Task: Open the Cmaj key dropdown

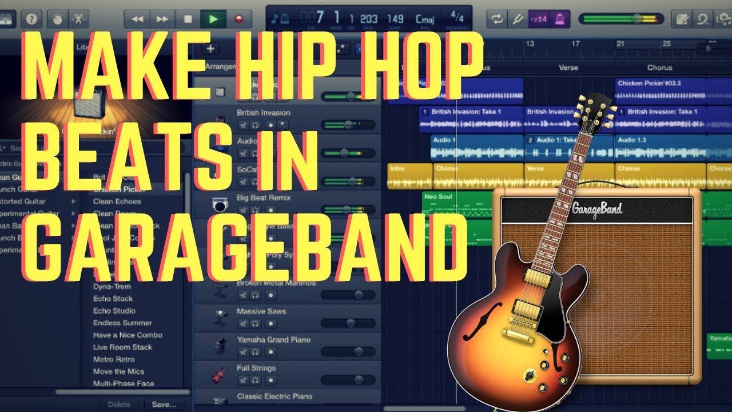Action: pyautogui.click(x=425, y=21)
